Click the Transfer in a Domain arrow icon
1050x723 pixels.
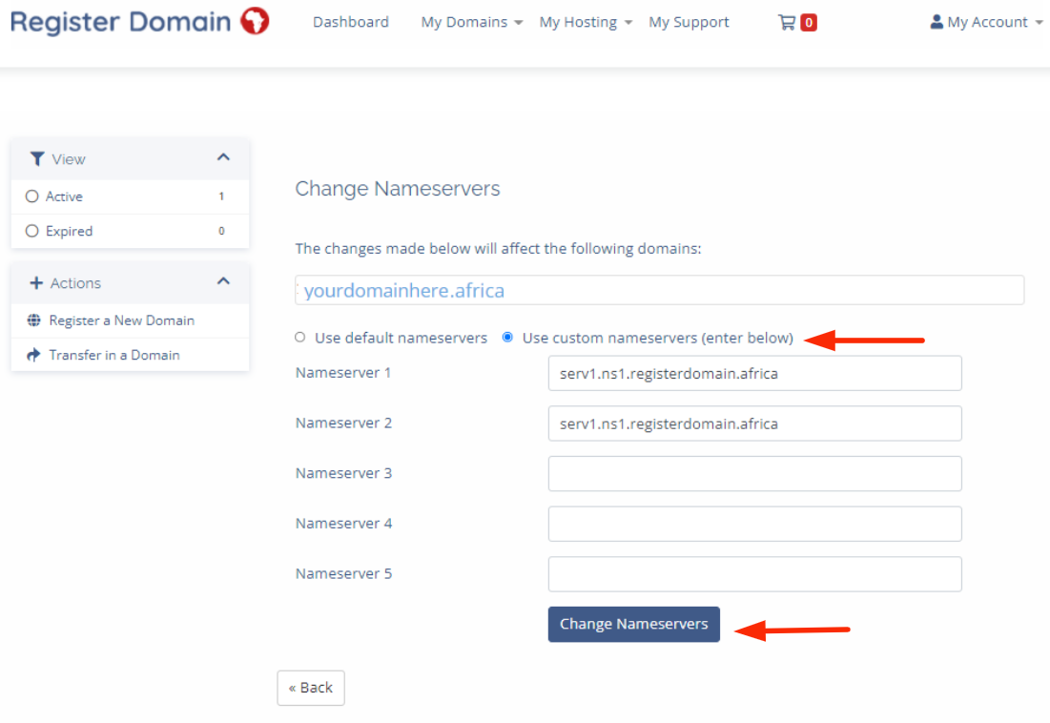coord(35,355)
